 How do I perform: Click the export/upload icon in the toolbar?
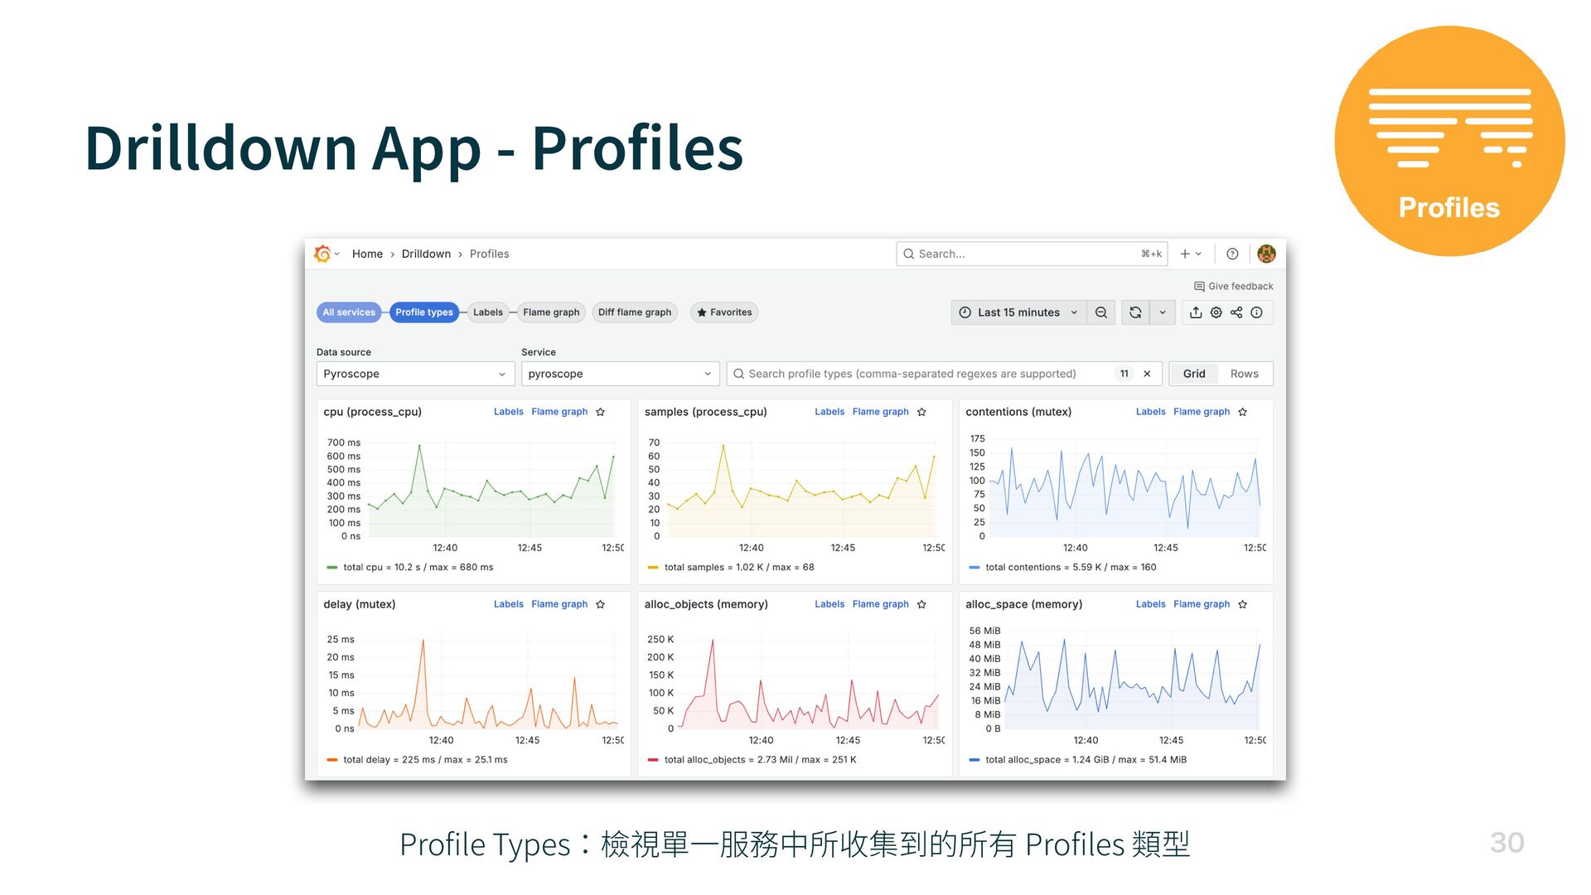pyautogui.click(x=1196, y=312)
